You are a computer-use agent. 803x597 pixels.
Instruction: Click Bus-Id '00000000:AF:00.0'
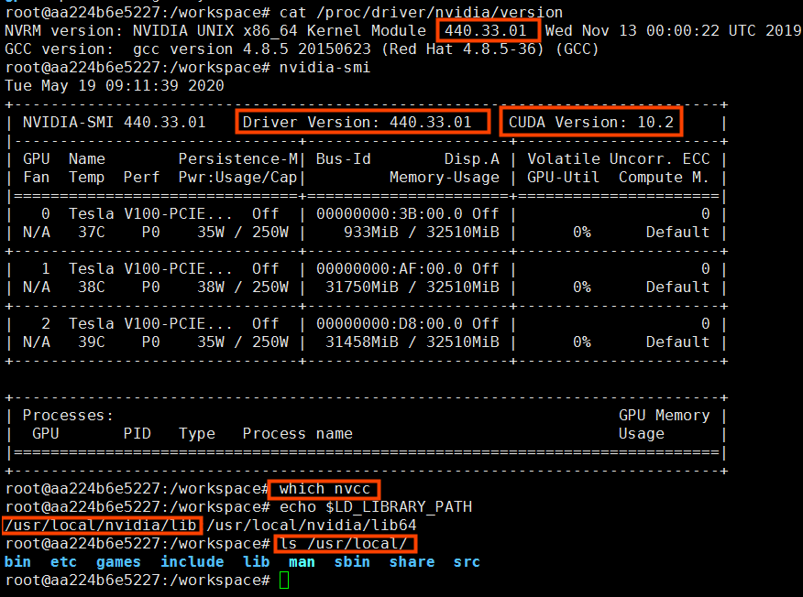390,268
